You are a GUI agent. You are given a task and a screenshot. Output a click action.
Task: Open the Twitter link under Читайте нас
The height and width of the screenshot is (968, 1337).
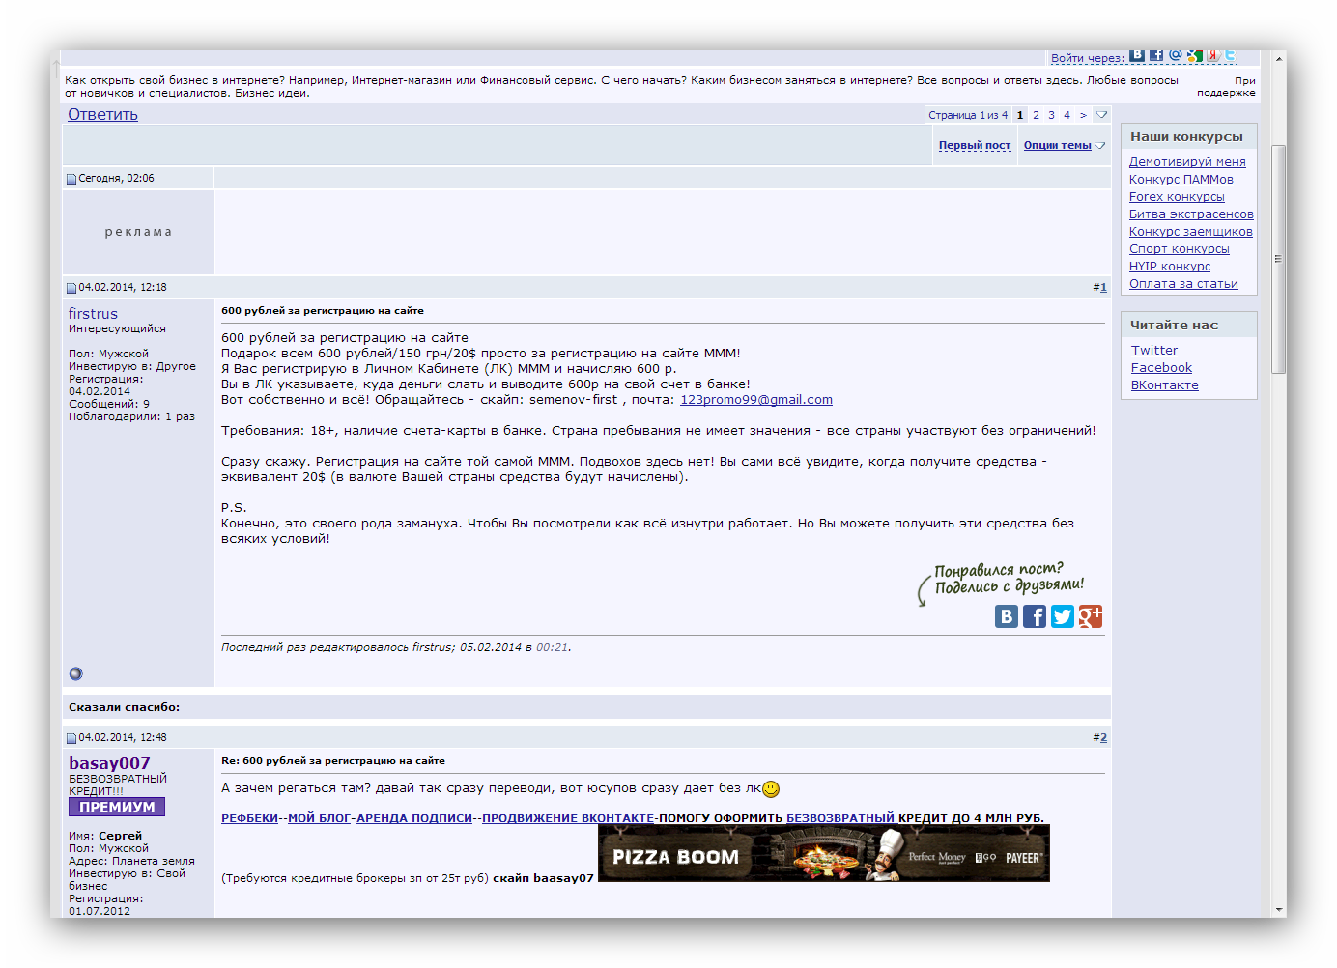(1154, 351)
